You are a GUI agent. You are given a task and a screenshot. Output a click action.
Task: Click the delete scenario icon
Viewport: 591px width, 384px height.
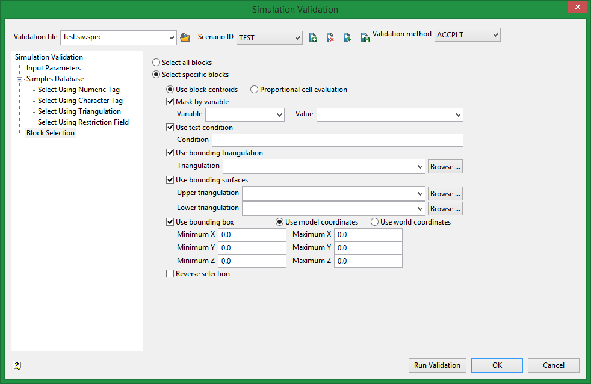point(330,37)
